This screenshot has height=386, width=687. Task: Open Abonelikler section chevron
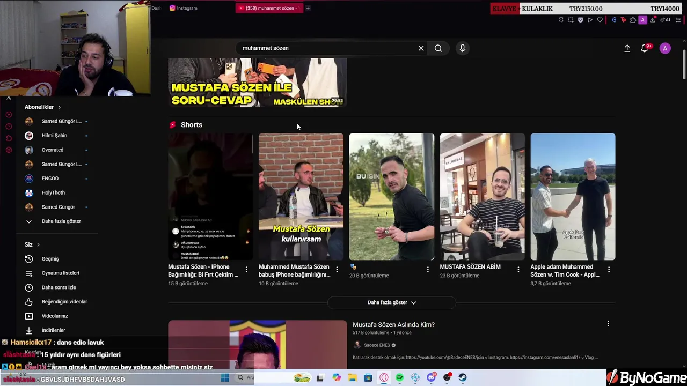pos(59,107)
